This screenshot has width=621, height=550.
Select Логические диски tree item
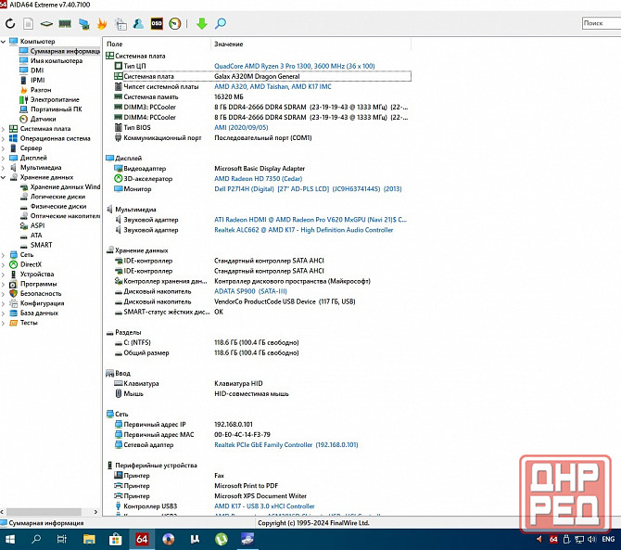(x=57, y=197)
